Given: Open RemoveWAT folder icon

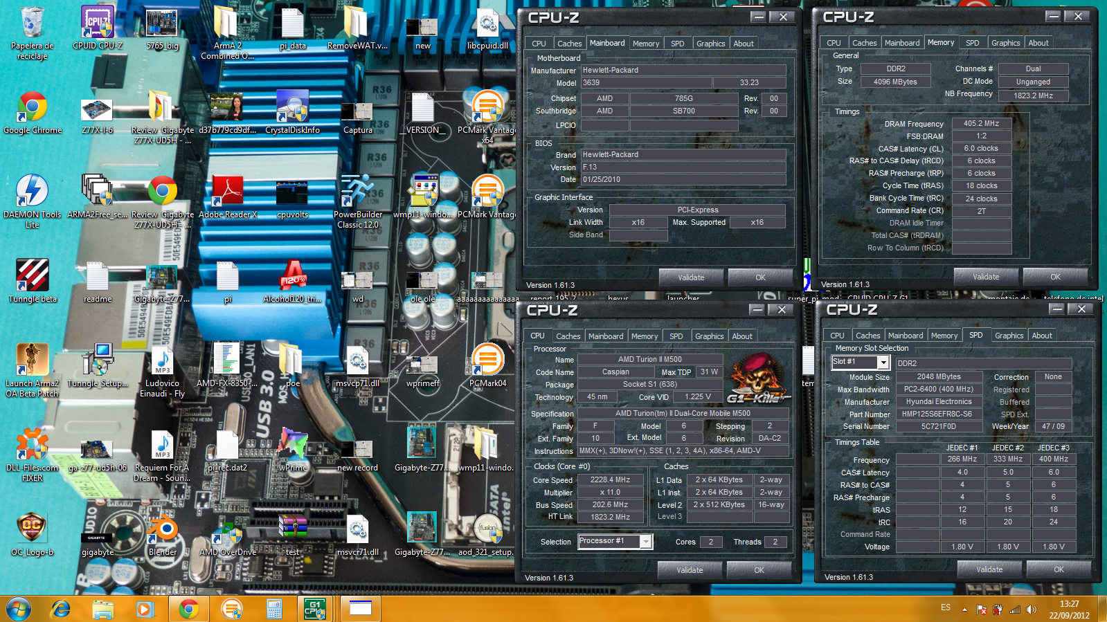Looking at the screenshot, I should coord(357,29).
